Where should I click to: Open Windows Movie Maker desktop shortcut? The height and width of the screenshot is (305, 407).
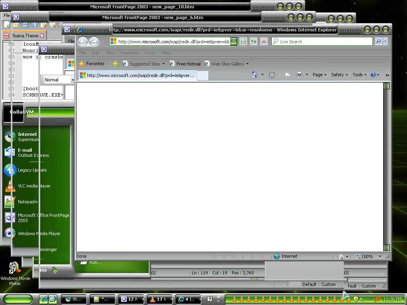pos(15,273)
